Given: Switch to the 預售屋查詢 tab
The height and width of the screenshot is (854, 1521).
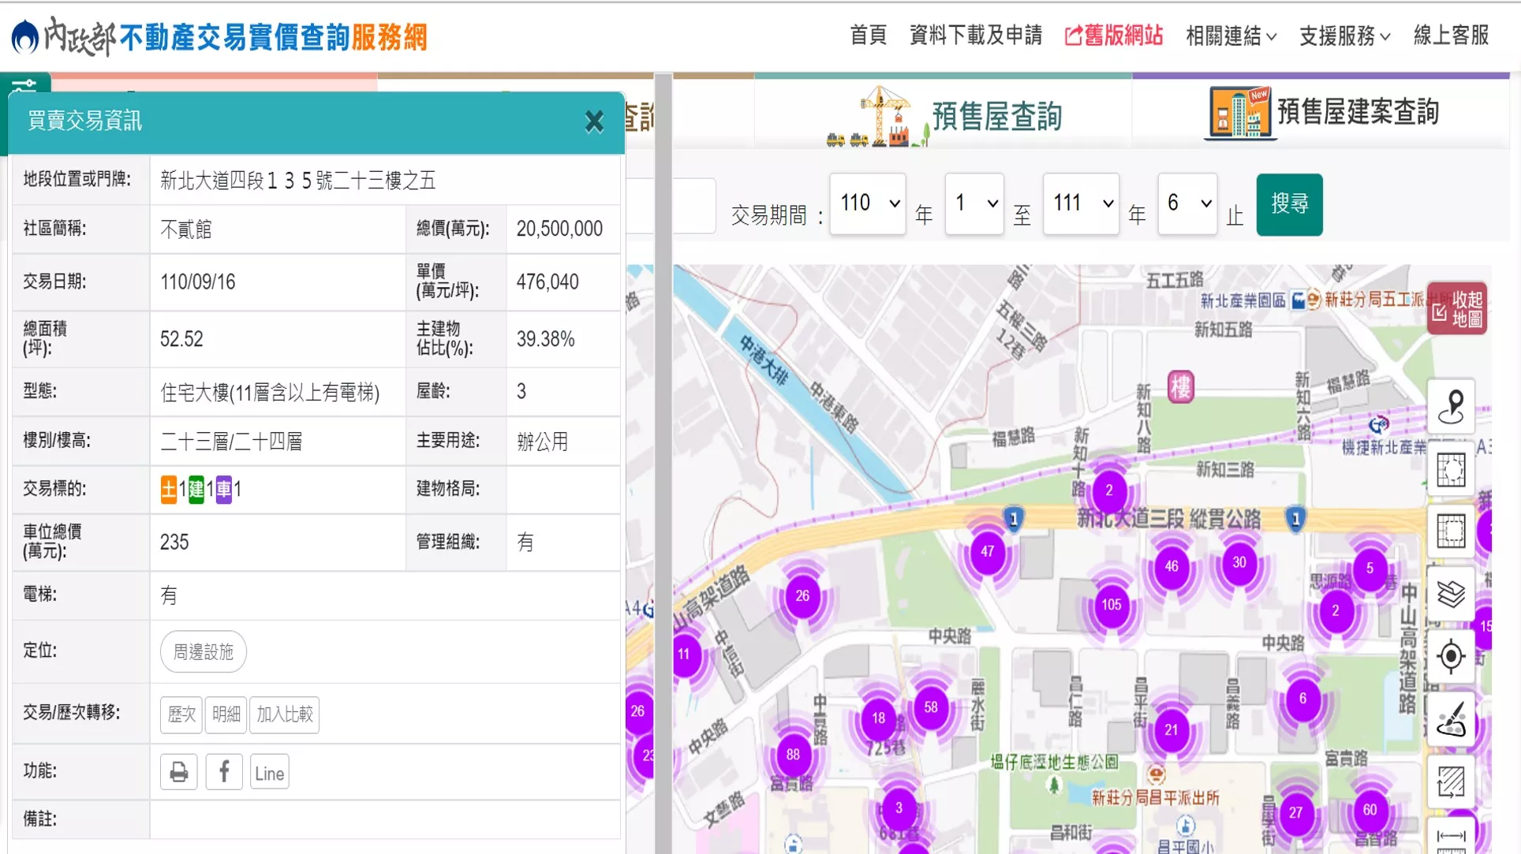Looking at the screenshot, I should 944,115.
